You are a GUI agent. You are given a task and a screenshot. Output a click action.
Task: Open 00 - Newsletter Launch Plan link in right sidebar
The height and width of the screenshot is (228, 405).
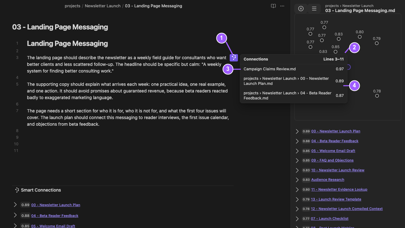pos(336,131)
